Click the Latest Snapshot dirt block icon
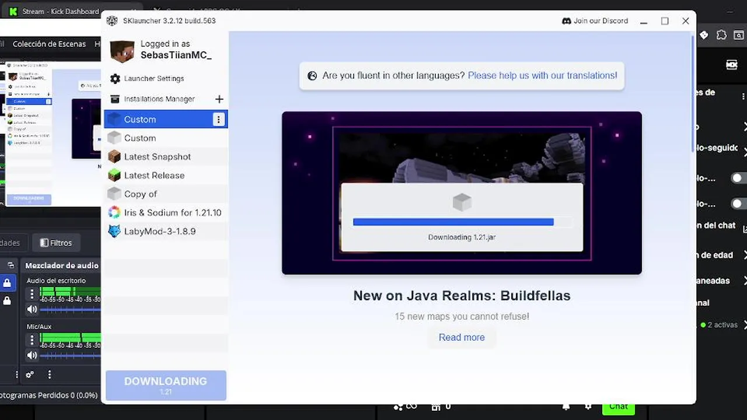Viewport: 747px width, 420px height. (x=114, y=157)
